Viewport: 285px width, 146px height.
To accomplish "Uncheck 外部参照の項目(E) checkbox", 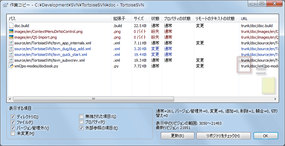I will pyautogui.click(x=81, y=128).
